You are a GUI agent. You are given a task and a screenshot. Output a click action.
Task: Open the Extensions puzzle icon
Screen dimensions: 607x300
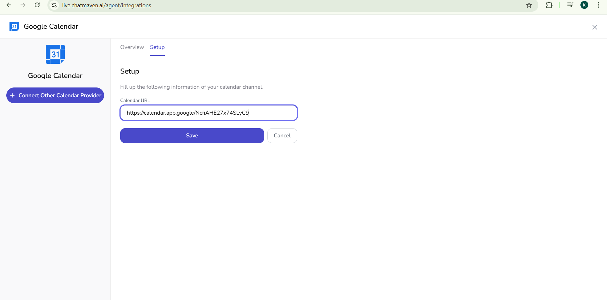tap(549, 5)
